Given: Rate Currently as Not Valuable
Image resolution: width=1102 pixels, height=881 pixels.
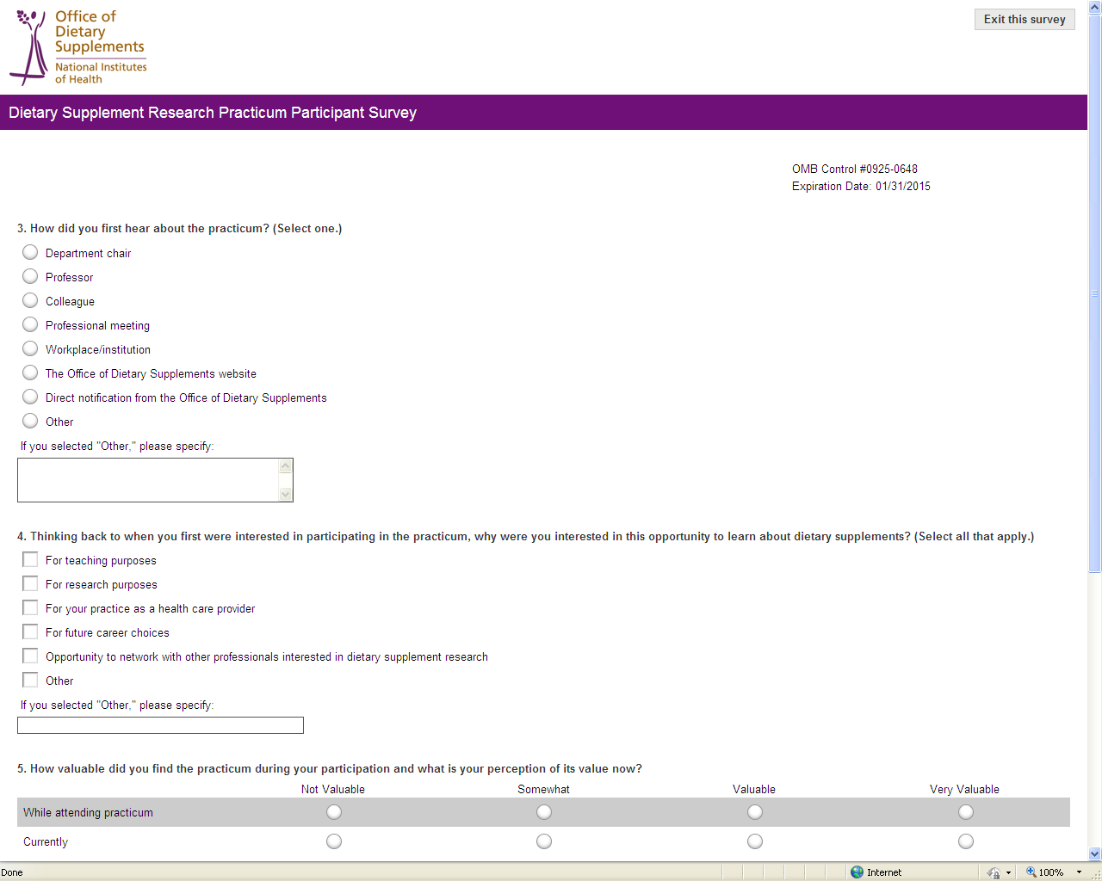Looking at the screenshot, I should click(x=334, y=841).
